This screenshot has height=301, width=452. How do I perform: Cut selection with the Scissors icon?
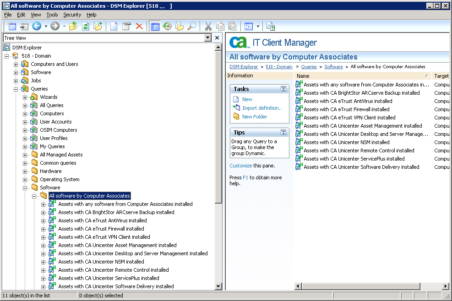(209, 26)
